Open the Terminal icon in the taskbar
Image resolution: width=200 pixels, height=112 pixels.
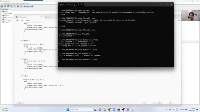[119, 110]
